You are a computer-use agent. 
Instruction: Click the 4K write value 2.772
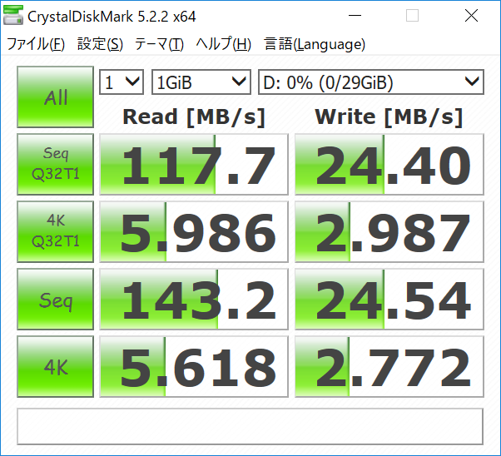389,366
